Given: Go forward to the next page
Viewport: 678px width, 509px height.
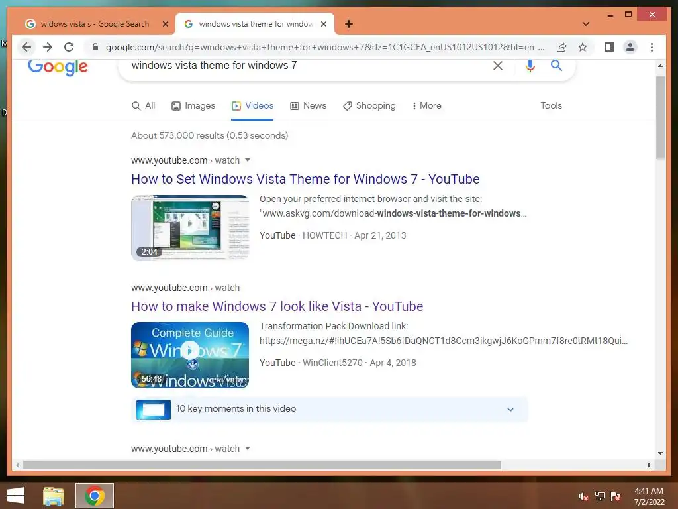Looking at the screenshot, I should [x=48, y=47].
